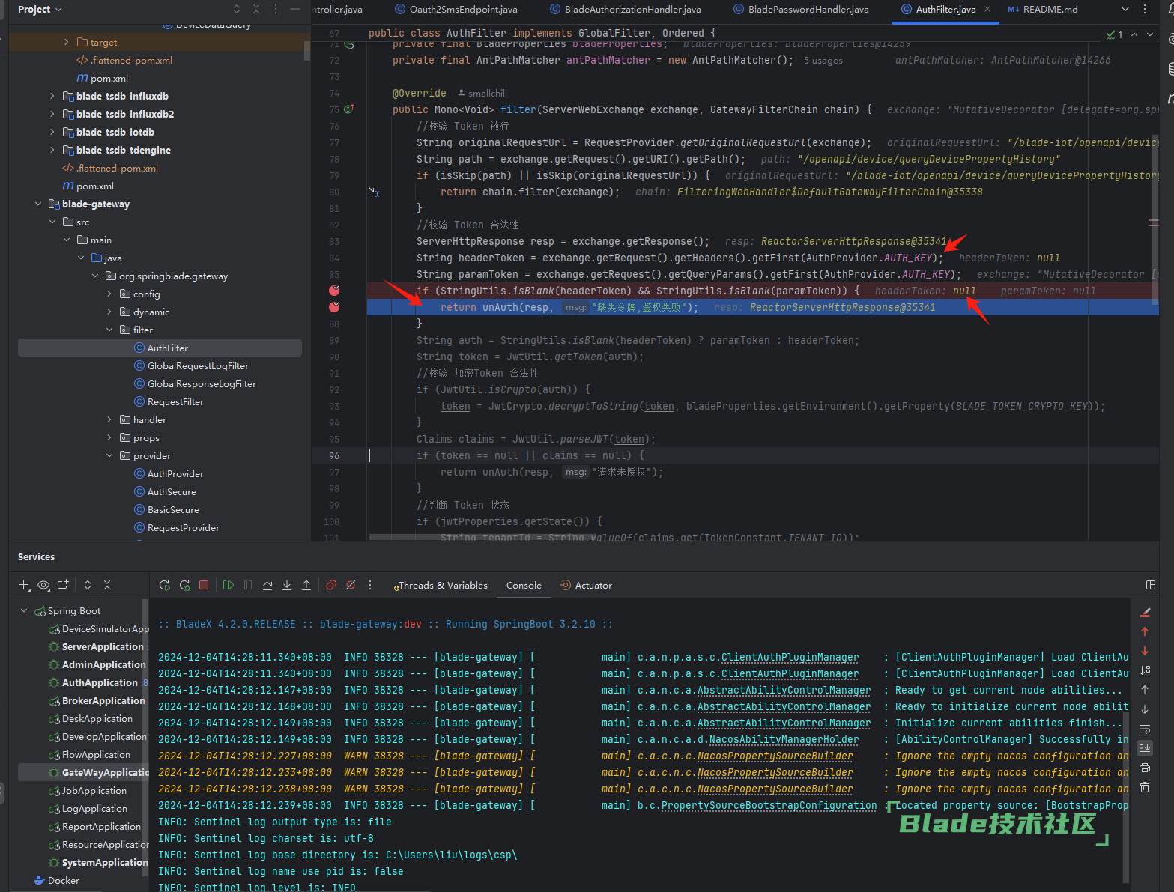Stop the running debug session
The height and width of the screenshot is (892, 1174).
pos(204,585)
